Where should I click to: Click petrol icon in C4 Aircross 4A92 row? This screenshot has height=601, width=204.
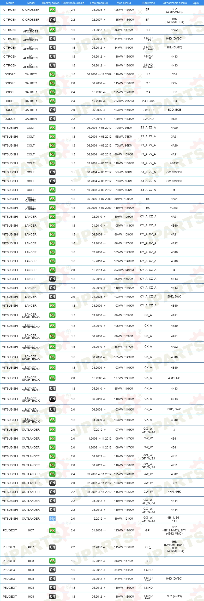52,30
